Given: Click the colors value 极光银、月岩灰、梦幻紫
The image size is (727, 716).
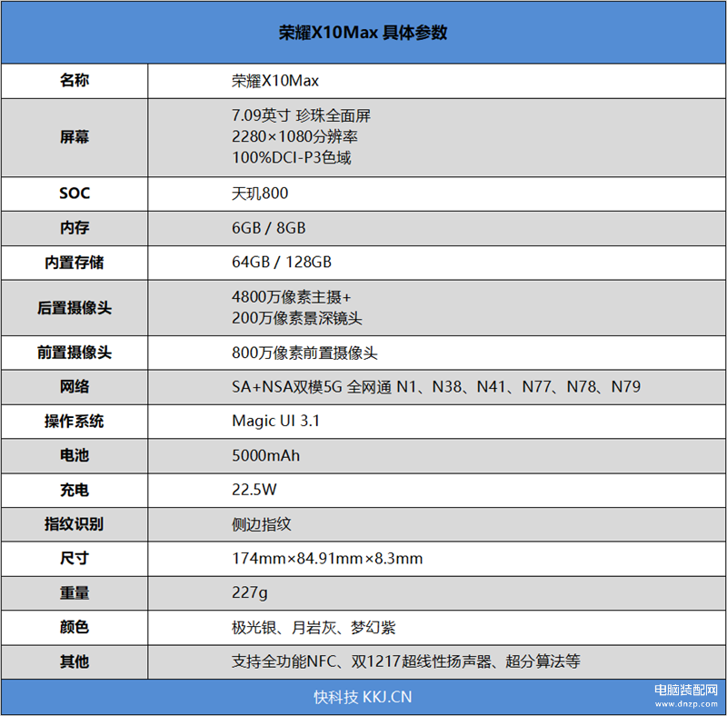Looking at the screenshot, I should point(314,628).
